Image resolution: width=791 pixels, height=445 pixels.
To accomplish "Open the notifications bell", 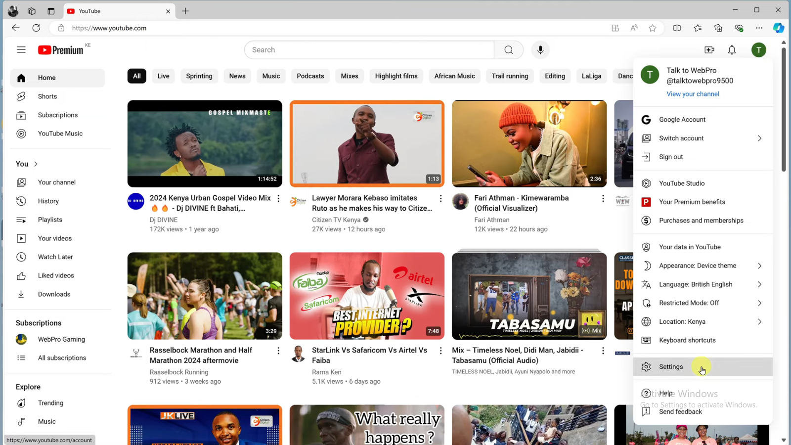I will click(732, 50).
